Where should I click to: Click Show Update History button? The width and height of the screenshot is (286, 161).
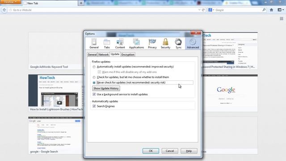(x=106, y=89)
